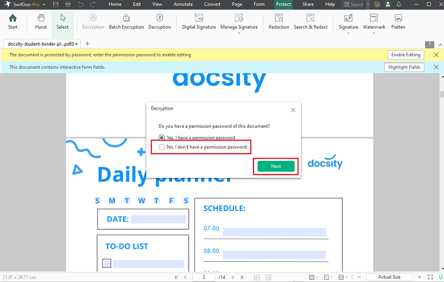Open the View menu
The width and height of the screenshot is (444, 282).
pos(157,4)
